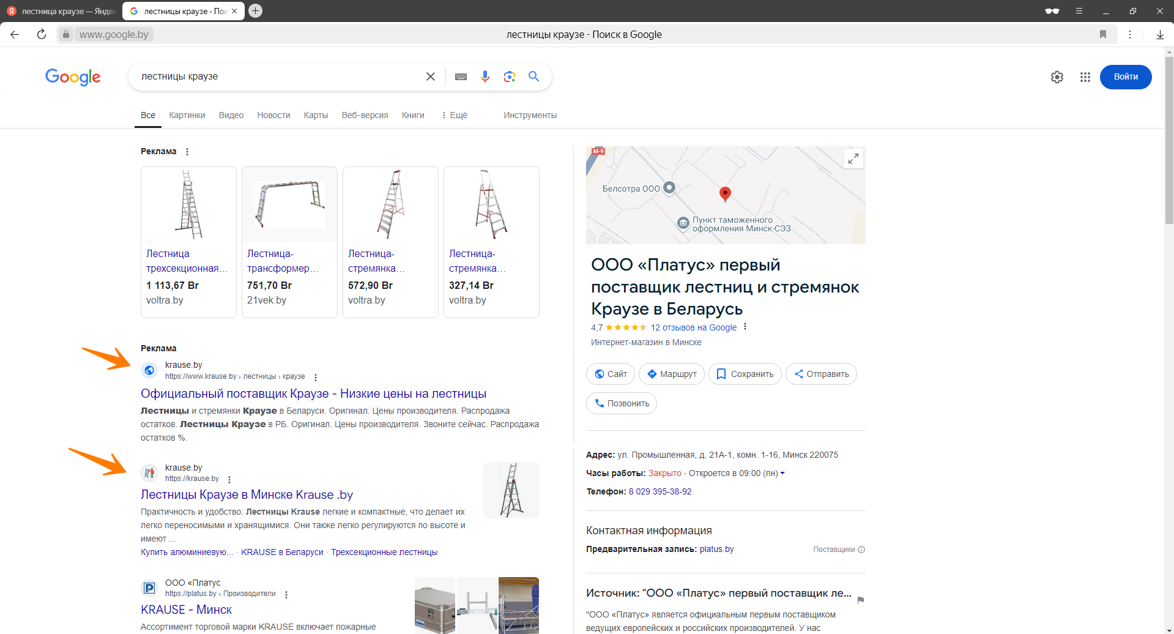Click the flag report icon near Источник
This screenshot has height=634, width=1174.
861,600
